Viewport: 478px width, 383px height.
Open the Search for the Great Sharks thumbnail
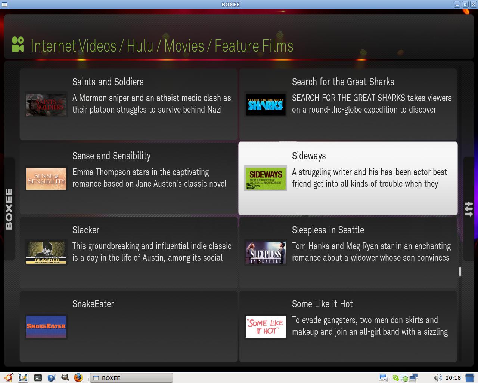[x=266, y=104]
